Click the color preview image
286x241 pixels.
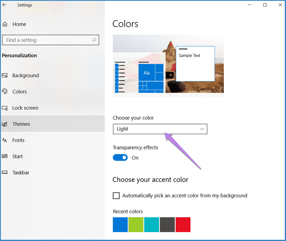pos(168,66)
